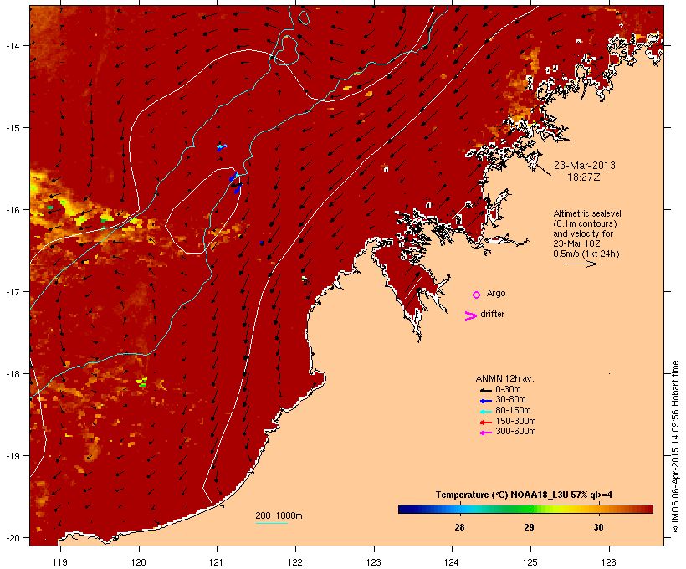Click longitude axis label 119
This screenshot has width=686, height=569.
pyautogui.click(x=60, y=562)
